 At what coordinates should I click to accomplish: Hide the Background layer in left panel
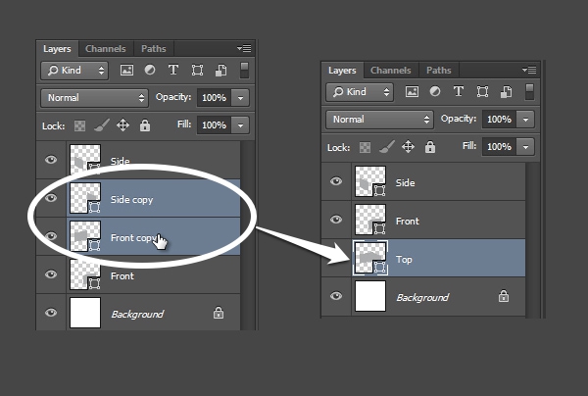tap(51, 313)
